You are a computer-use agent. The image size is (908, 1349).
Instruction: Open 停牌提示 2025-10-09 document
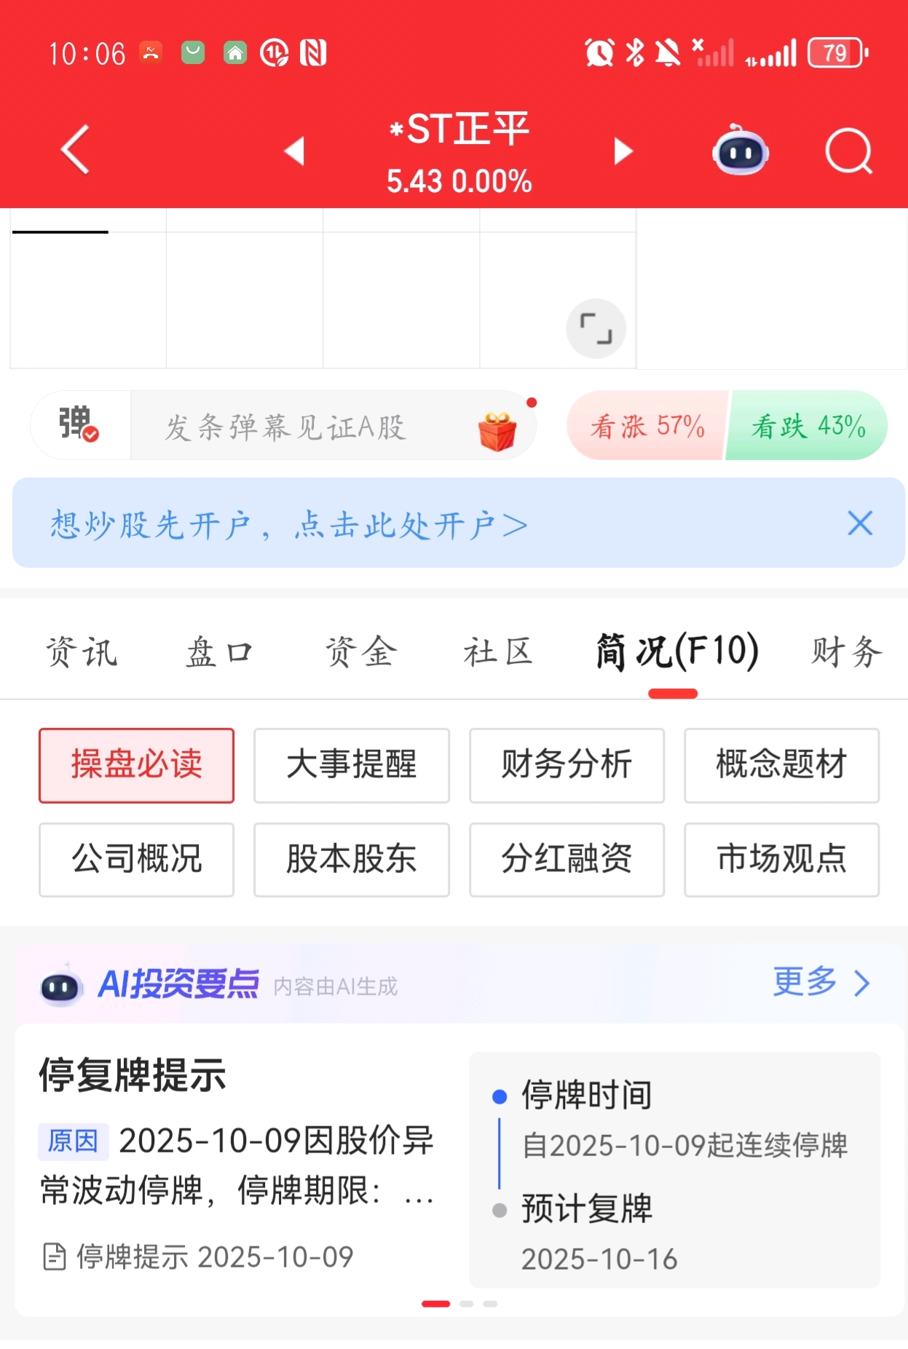click(x=199, y=1257)
